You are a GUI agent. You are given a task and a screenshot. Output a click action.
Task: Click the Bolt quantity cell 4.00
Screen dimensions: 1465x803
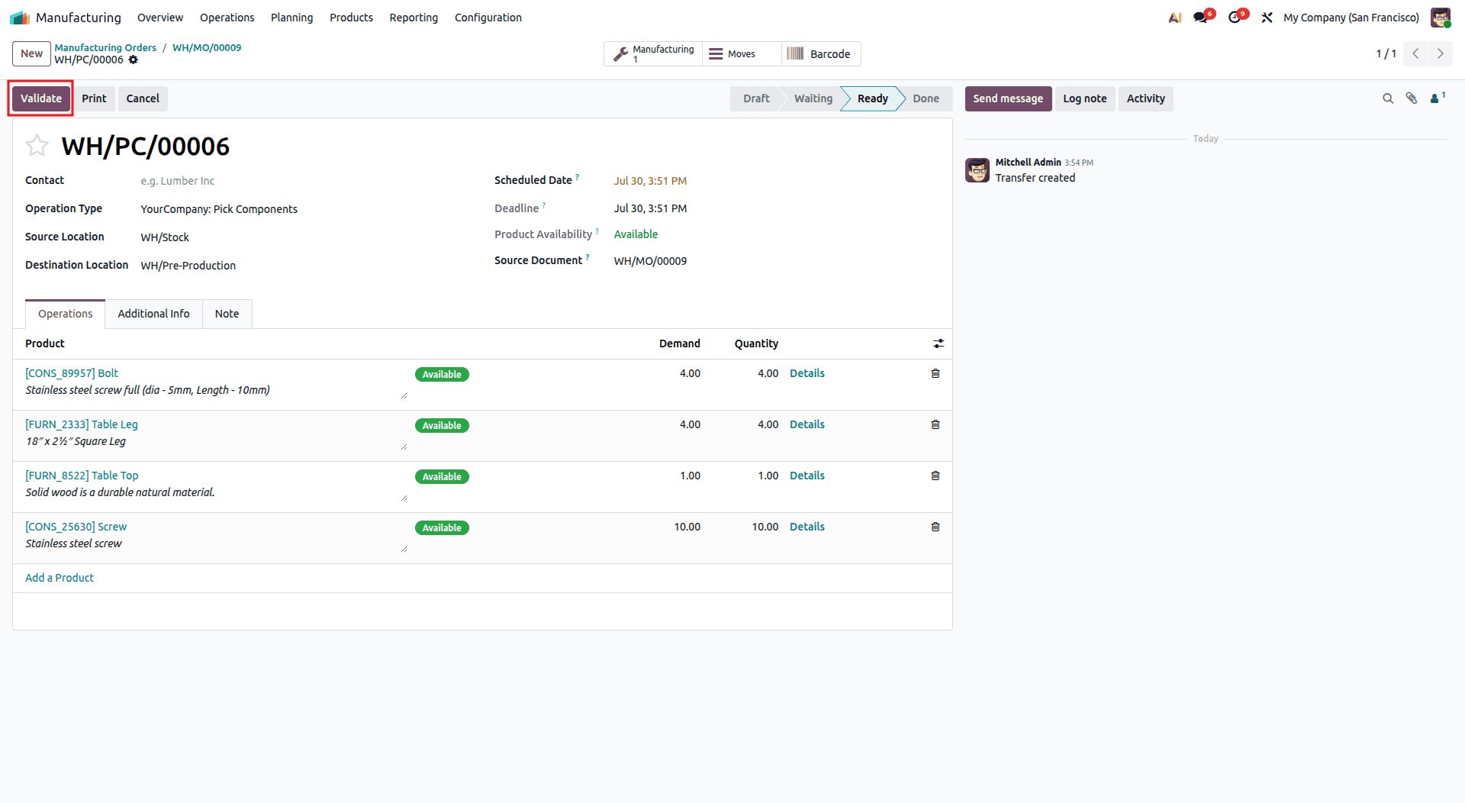tap(768, 373)
